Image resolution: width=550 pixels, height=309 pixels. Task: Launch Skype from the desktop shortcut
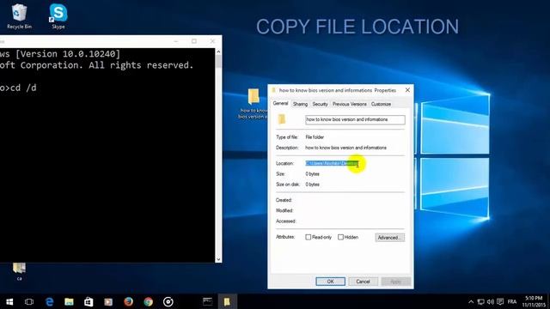(58, 16)
